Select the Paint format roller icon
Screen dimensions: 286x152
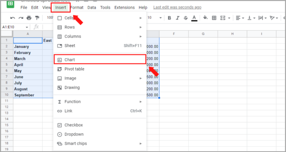coord(37,18)
